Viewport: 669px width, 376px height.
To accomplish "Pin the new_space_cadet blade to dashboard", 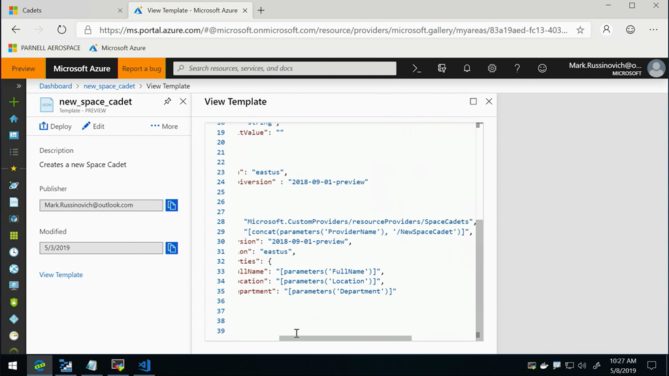I will (167, 102).
